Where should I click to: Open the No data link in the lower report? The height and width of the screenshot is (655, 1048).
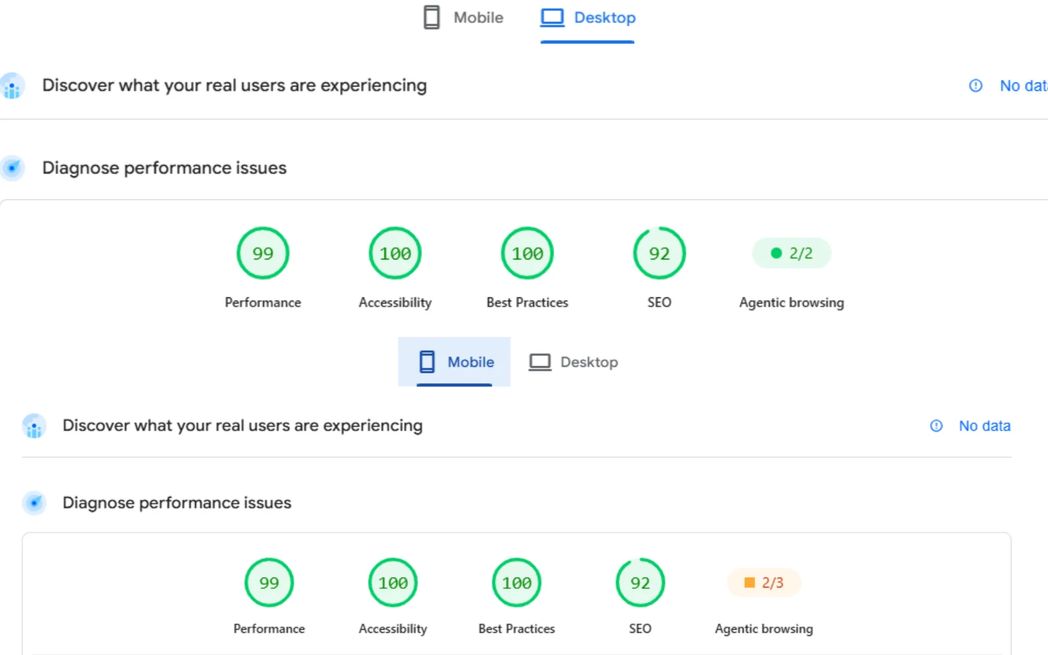(984, 426)
